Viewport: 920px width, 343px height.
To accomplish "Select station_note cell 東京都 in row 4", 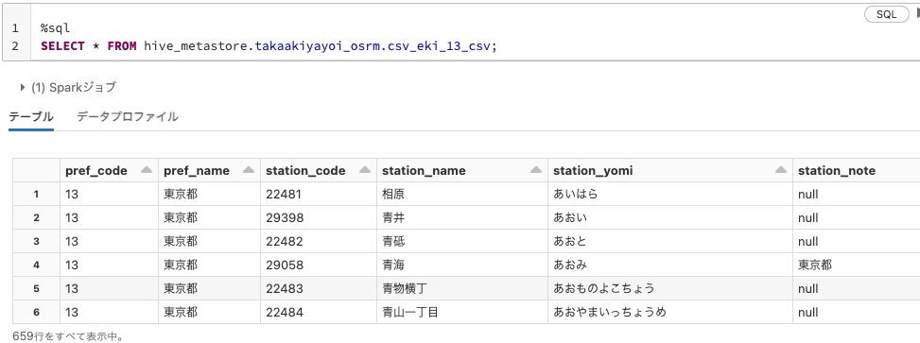I will click(856, 265).
